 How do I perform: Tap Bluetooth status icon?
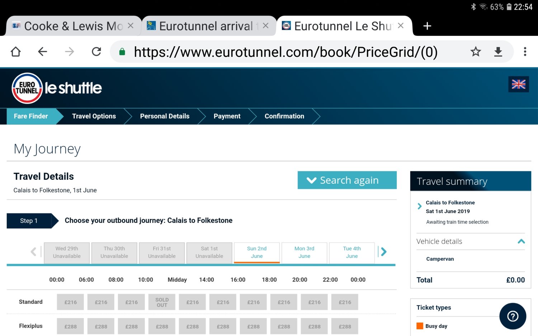click(473, 7)
